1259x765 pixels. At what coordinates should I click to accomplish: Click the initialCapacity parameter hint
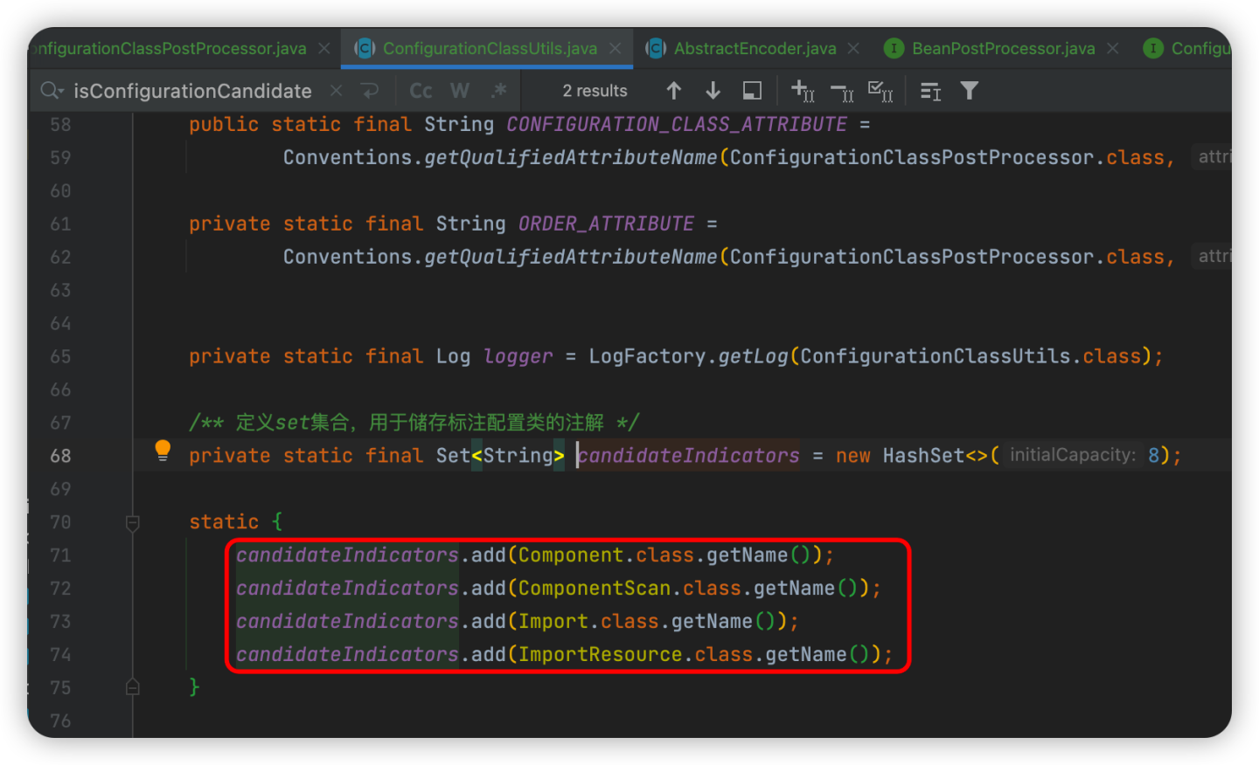pos(1073,455)
